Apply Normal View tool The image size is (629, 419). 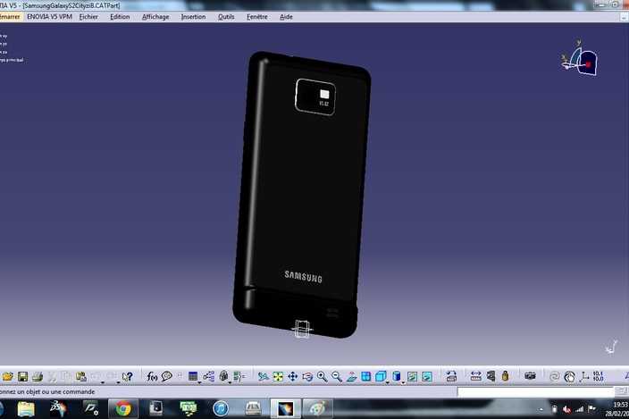tap(351, 376)
